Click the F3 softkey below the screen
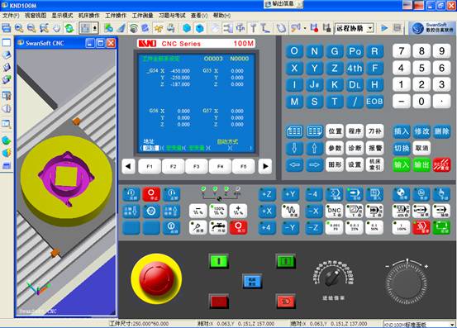This screenshot has width=457, height=328. tap(197, 166)
